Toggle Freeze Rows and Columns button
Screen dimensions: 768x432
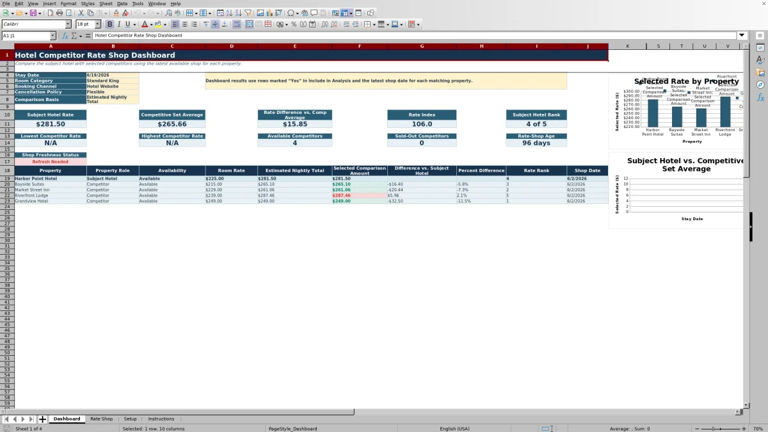344,13
